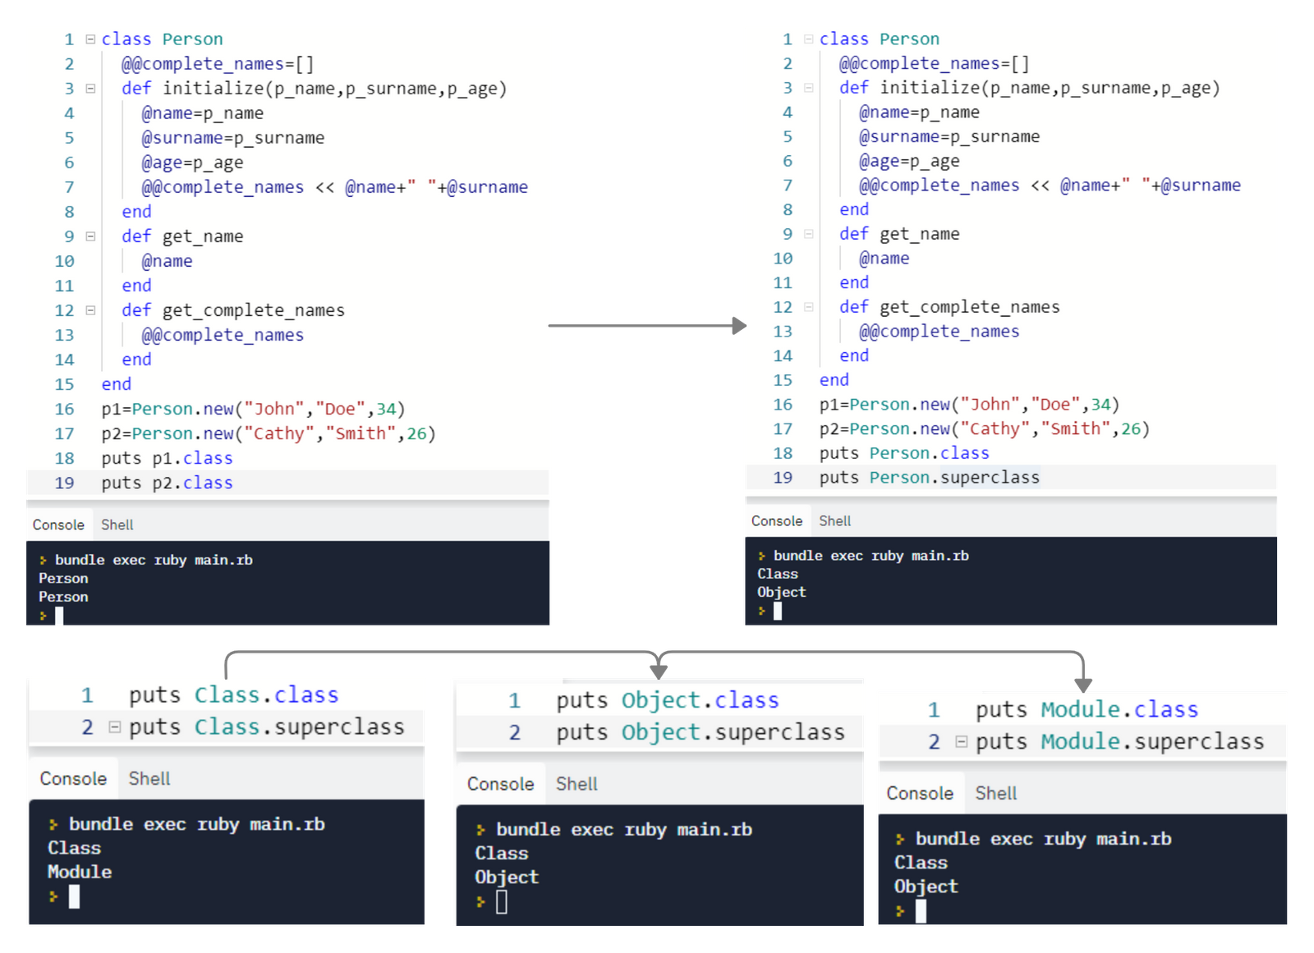
Task: Click terminal cursor in the Module.class output console
Action: (x=921, y=911)
